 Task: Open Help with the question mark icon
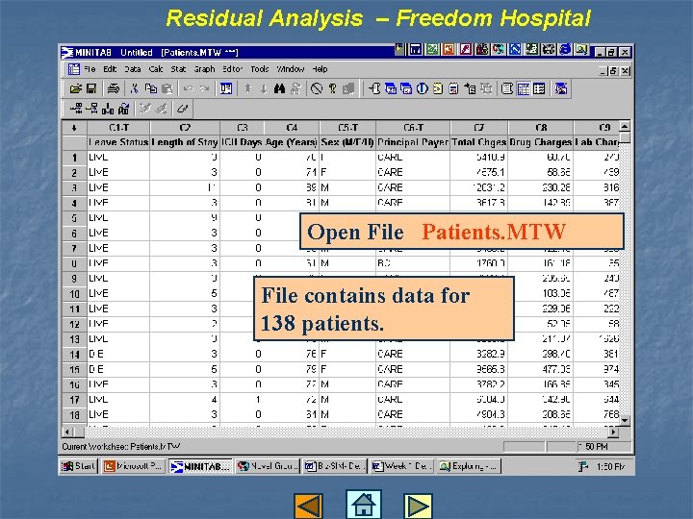332,88
